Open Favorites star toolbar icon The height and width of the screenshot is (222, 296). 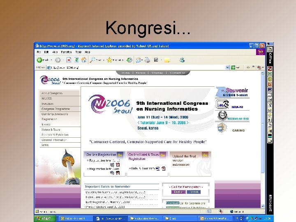(x=109, y=60)
